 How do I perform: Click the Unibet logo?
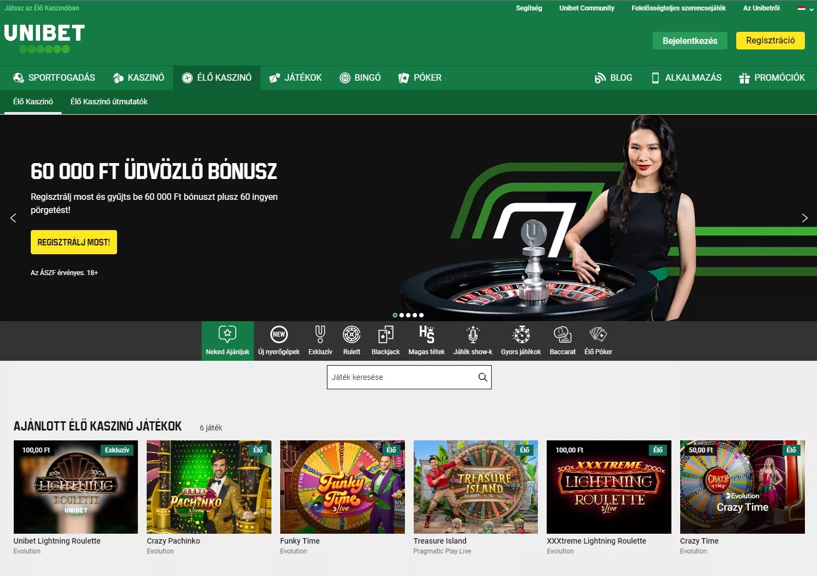click(44, 36)
